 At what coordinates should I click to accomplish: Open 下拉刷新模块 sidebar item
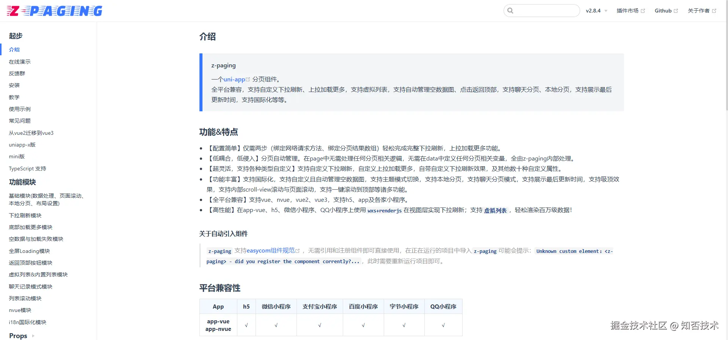coord(25,215)
